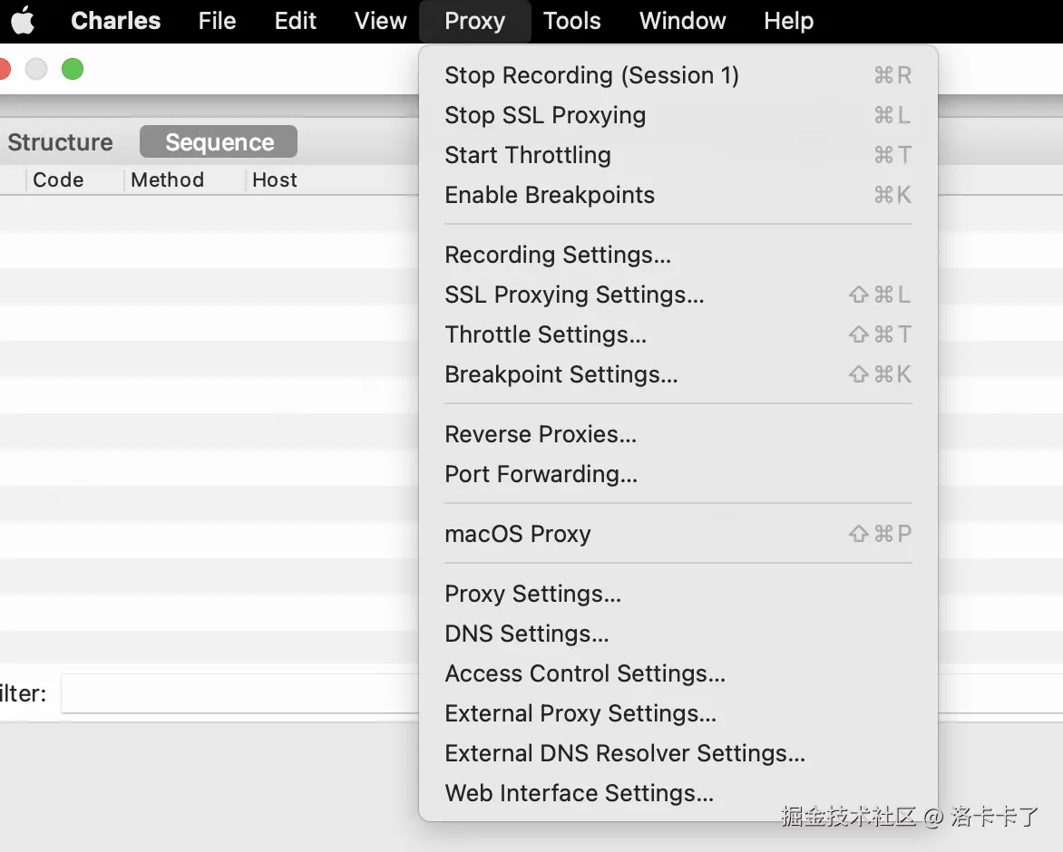The width and height of the screenshot is (1063, 852).
Task: Click the gray minimize window button
Action: point(36,69)
